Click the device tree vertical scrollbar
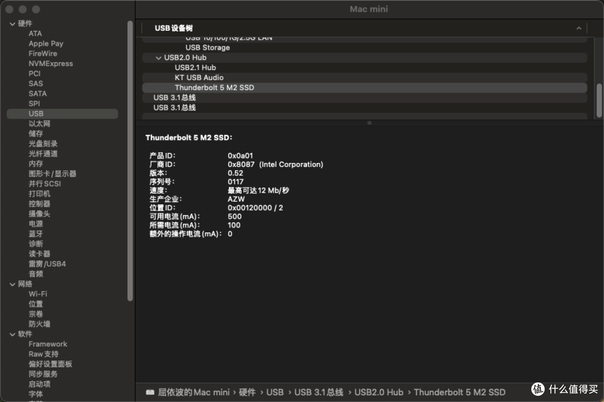Viewport: 604px width, 402px height. (x=599, y=100)
